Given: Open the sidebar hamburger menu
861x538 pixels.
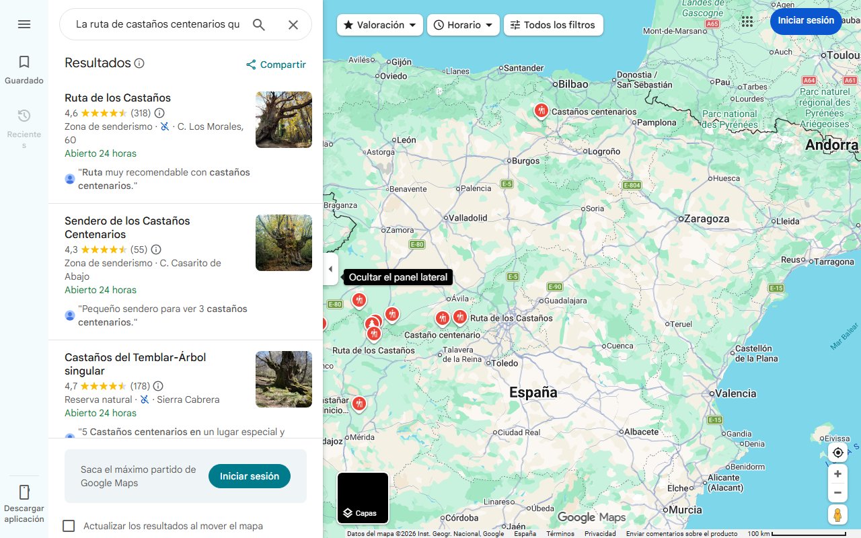Looking at the screenshot, I should (24, 24).
